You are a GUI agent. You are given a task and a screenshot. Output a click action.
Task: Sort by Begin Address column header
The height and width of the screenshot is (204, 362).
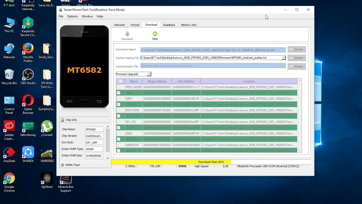coord(157,81)
